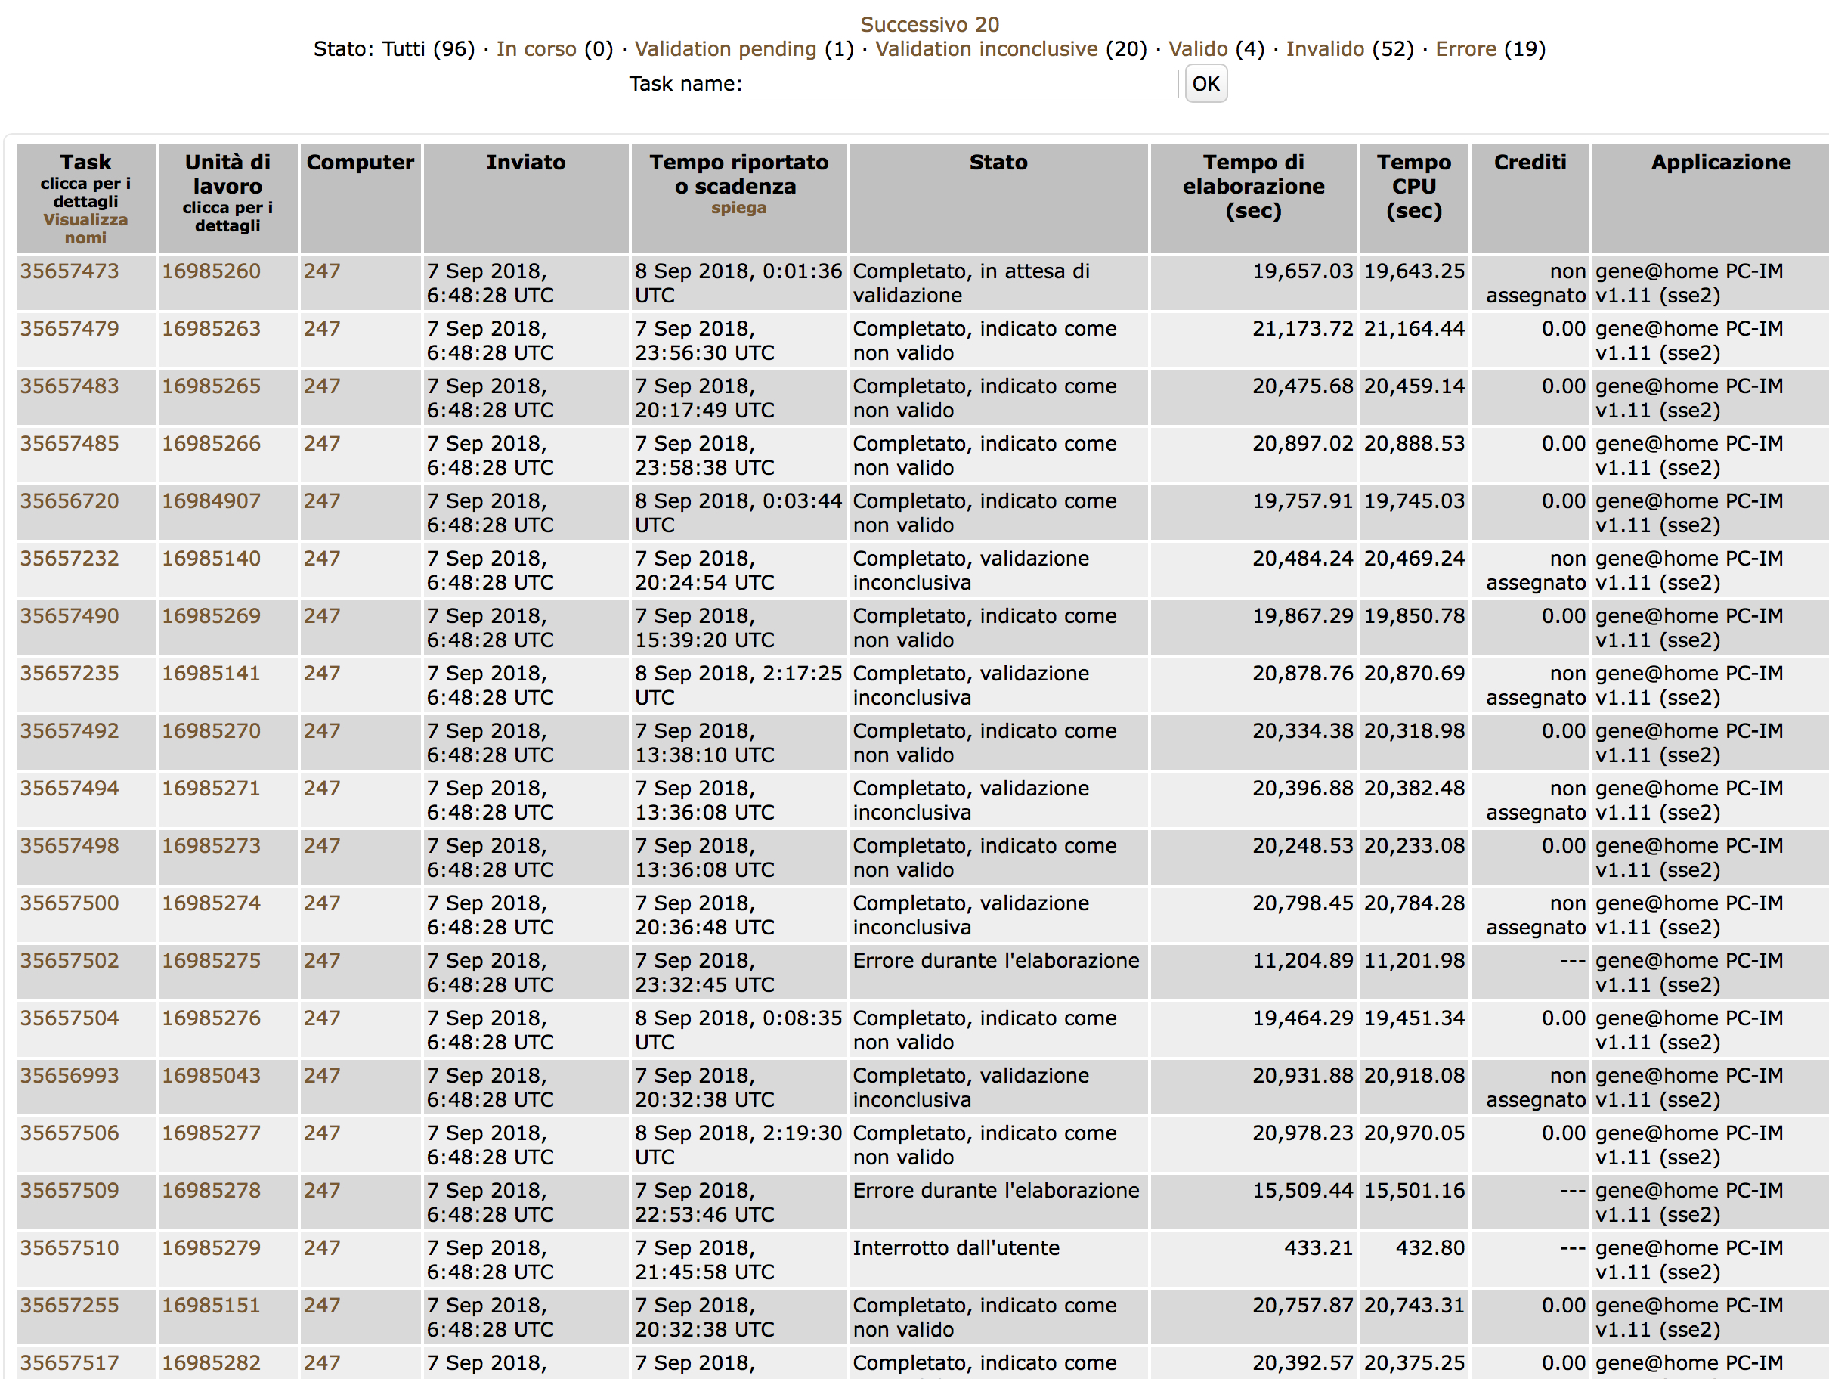
Task: Open task 35656720 details
Action: coord(70,501)
